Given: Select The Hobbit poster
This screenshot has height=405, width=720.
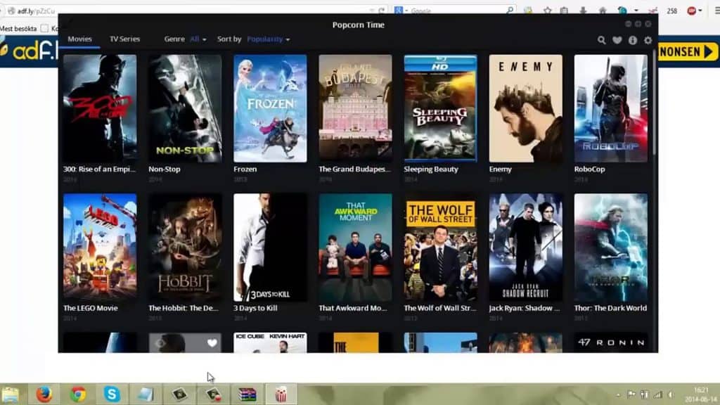Looking at the screenshot, I should [185, 247].
